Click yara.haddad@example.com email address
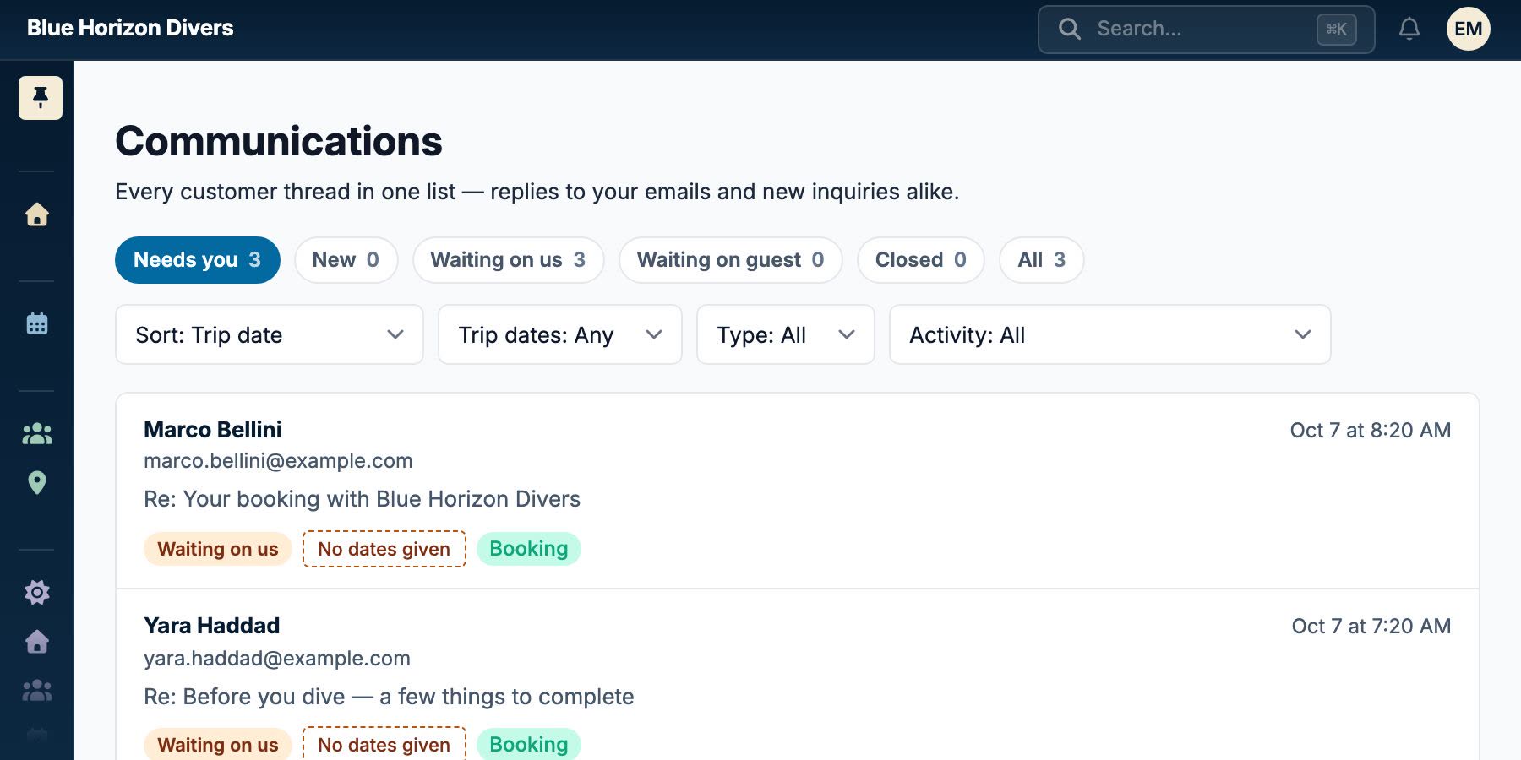The height and width of the screenshot is (760, 1521). tap(277, 659)
